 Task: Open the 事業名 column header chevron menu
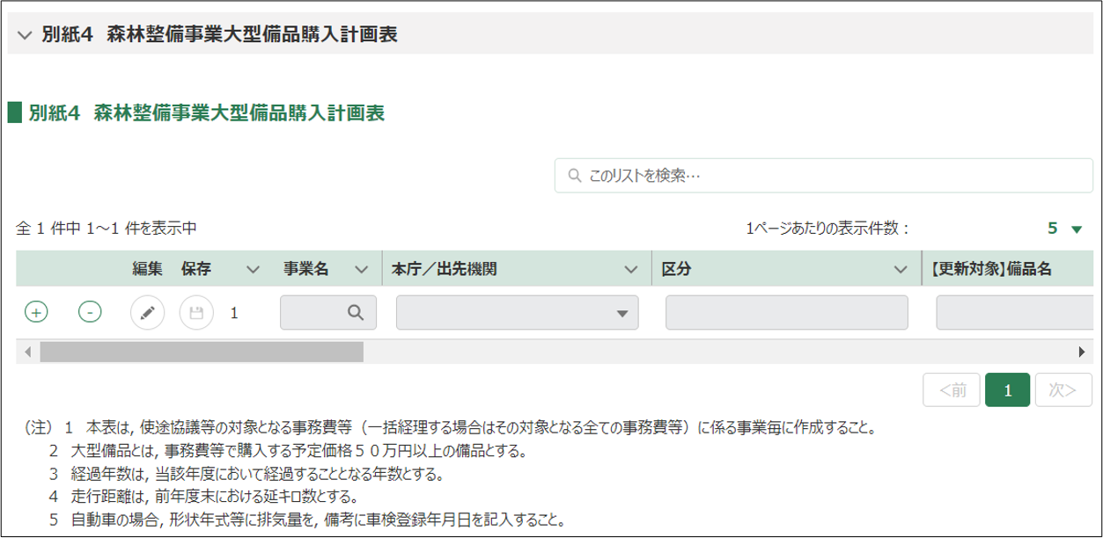coord(361,269)
